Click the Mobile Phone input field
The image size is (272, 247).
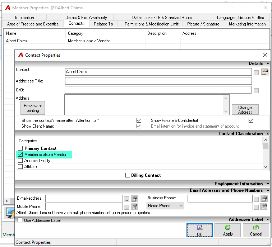84,206
